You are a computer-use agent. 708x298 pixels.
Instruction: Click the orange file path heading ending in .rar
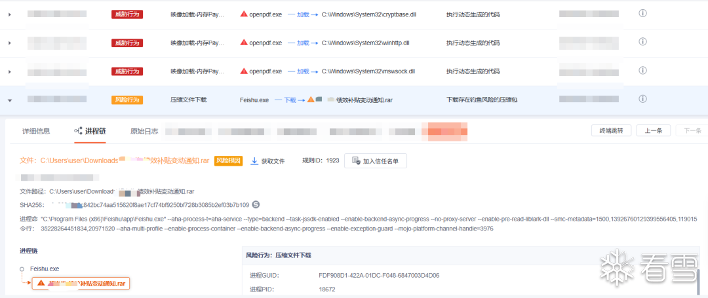(115, 160)
